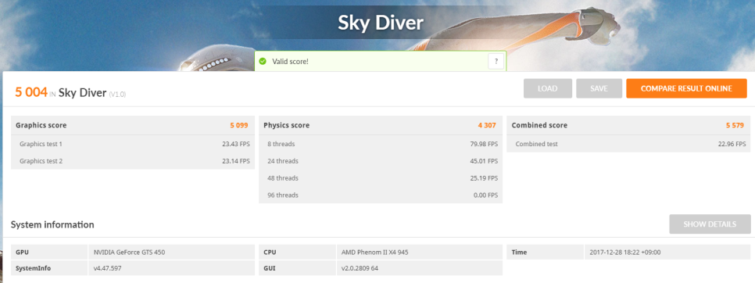
Task: Click the 22.96 FPS value
Action: click(x=732, y=144)
